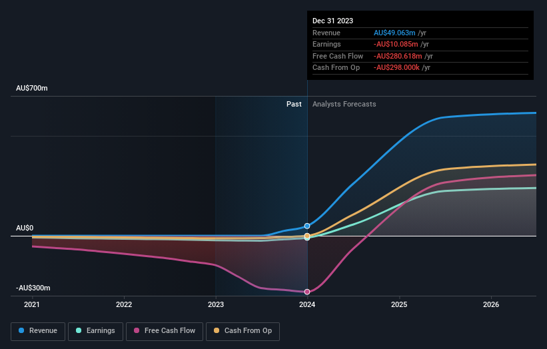The width and height of the screenshot is (547, 349).
Task: Toggle the Free Cash Flow legend button
Action: tap(165, 331)
